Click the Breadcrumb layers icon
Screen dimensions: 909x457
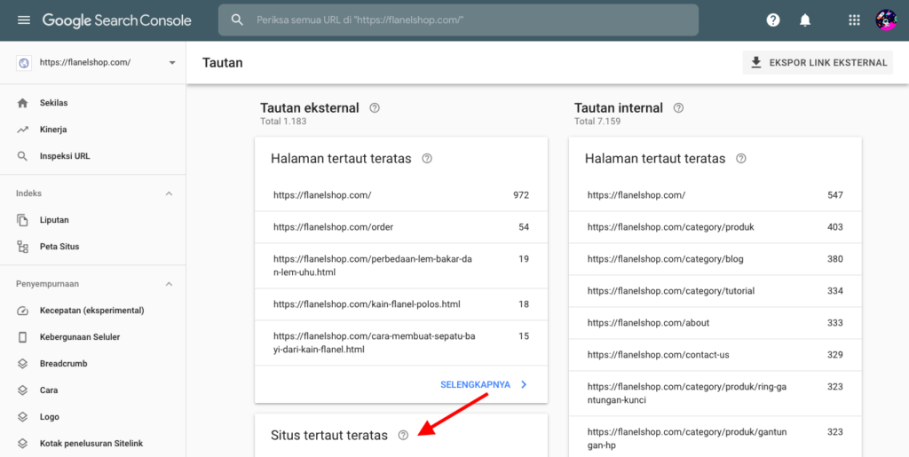[22, 364]
